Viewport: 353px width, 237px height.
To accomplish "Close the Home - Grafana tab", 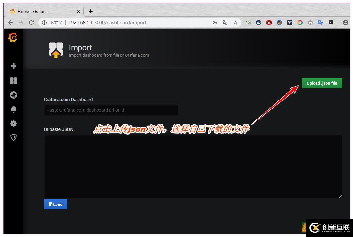I will point(78,11).
